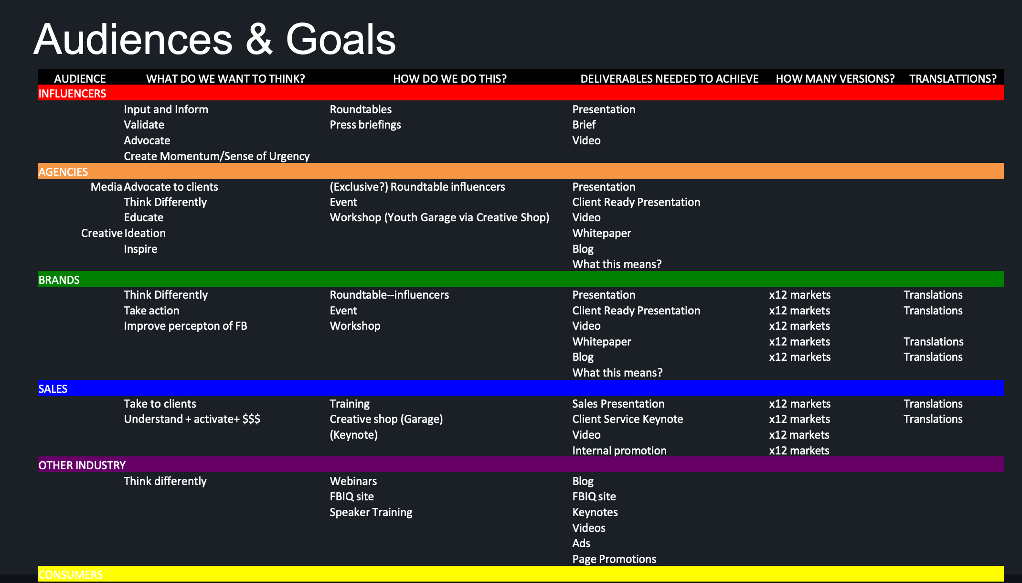Select 'Press briefings' under Influencers

pos(365,125)
